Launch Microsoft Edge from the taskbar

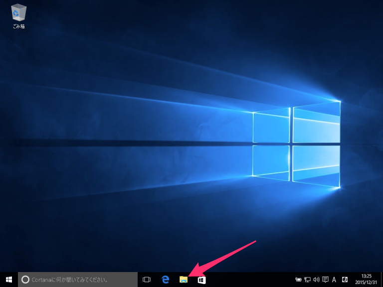(166, 280)
